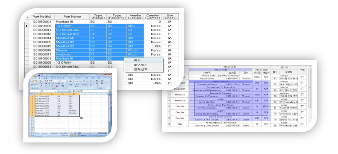This screenshot has height=154, width=338.
Task: Tick the 구매 checkbox in the Load album row
Action: pos(302,100)
